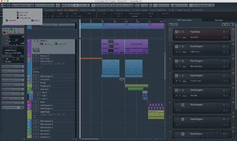The height and width of the screenshot is (141, 237).
Task: Click the orange Intro Pad part
Action: 91,58
